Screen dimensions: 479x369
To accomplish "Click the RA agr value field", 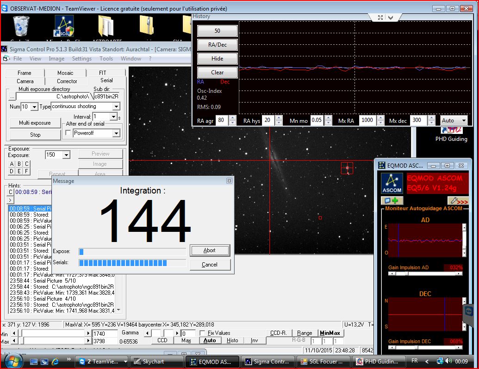I will pyautogui.click(x=221, y=120).
